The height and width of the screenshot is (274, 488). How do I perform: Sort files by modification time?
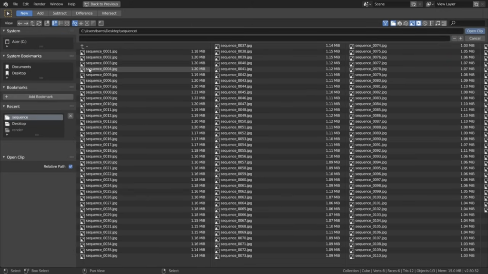(87, 23)
